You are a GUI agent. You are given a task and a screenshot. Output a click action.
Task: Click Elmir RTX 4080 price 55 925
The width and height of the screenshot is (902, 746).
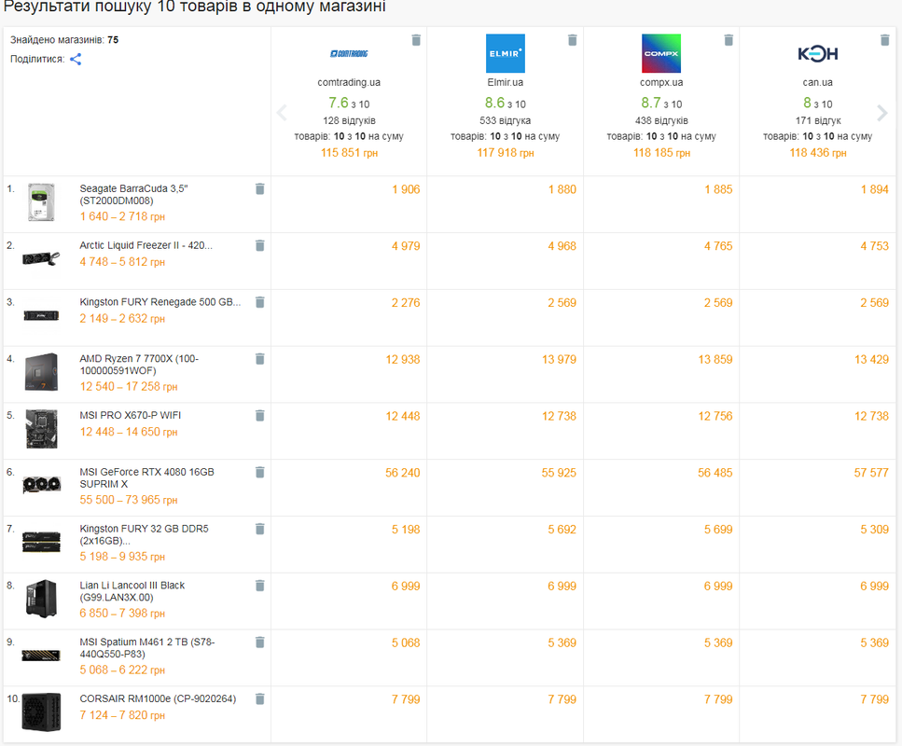pos(559,473)
